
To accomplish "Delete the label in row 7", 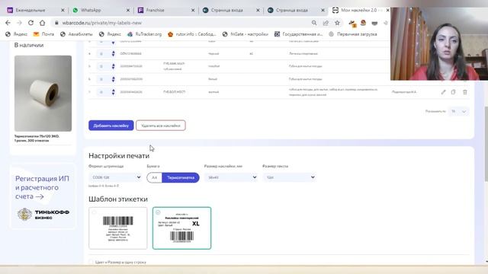I will [465, 92].
